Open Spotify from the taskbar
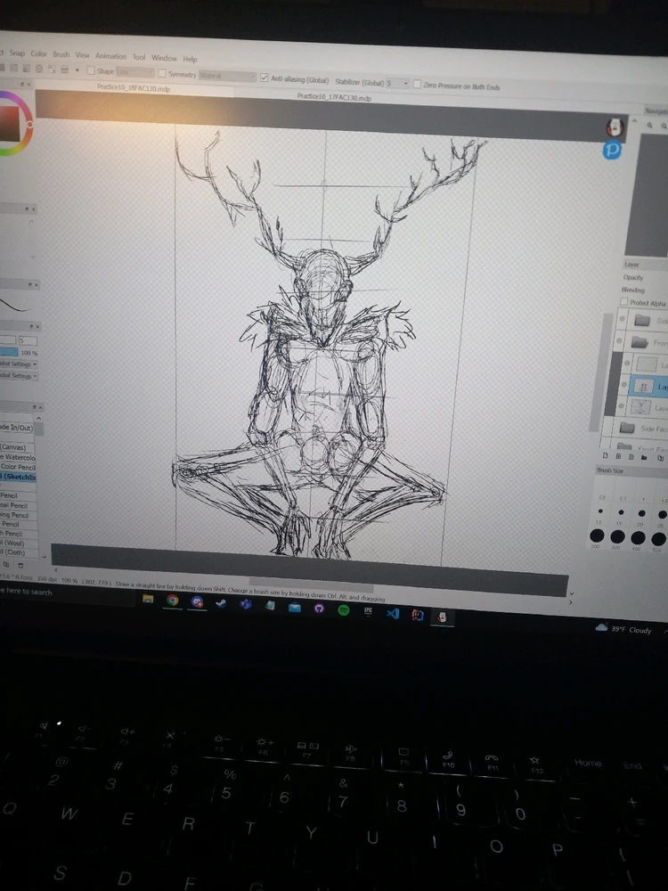 (344, 609)
